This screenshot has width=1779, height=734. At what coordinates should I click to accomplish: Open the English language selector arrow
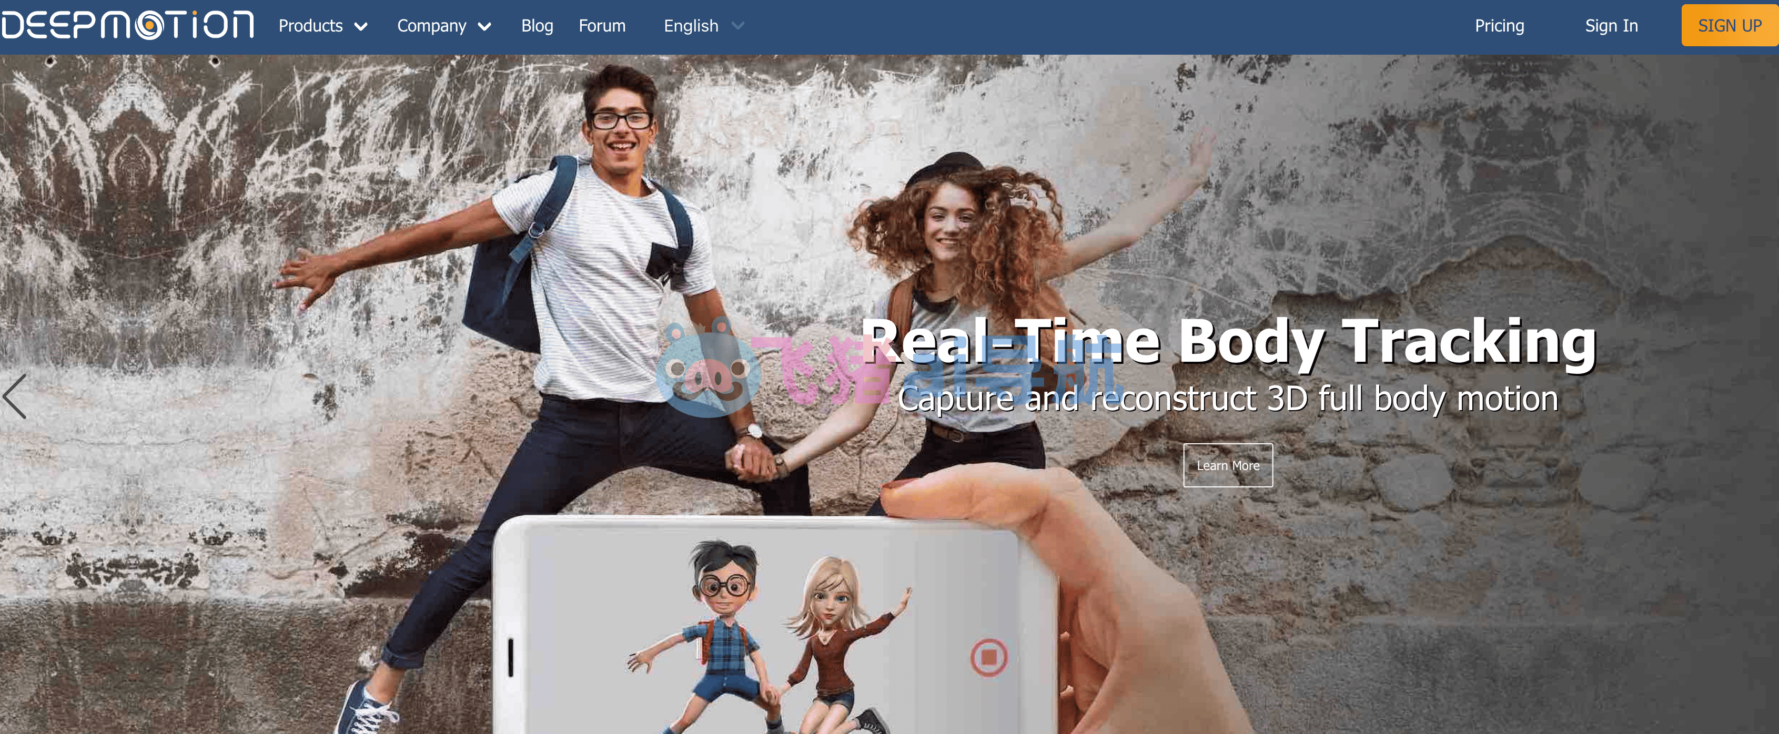click(x=737, y=26)
